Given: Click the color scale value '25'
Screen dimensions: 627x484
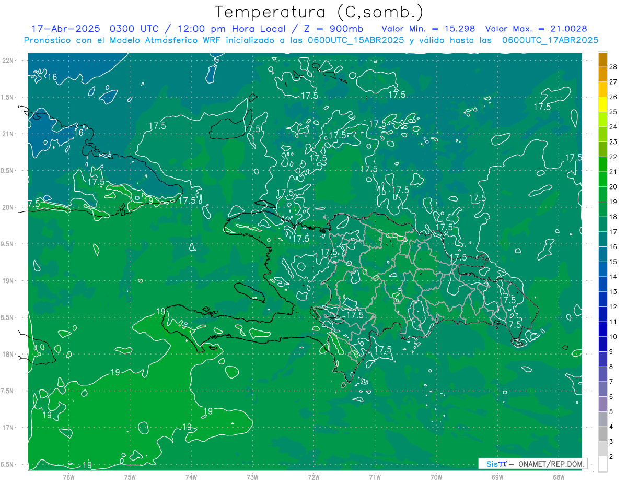Looking at the screenshot, I should (x=613, y=112).
